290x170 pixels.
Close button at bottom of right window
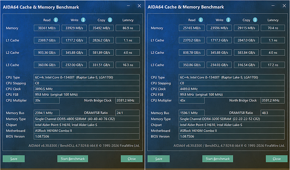[277, 159]
